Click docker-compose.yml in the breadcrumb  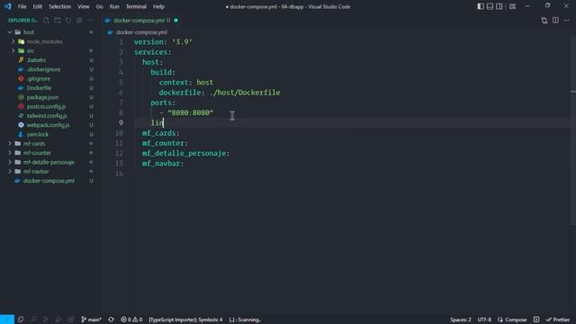[x=141, y=32]
